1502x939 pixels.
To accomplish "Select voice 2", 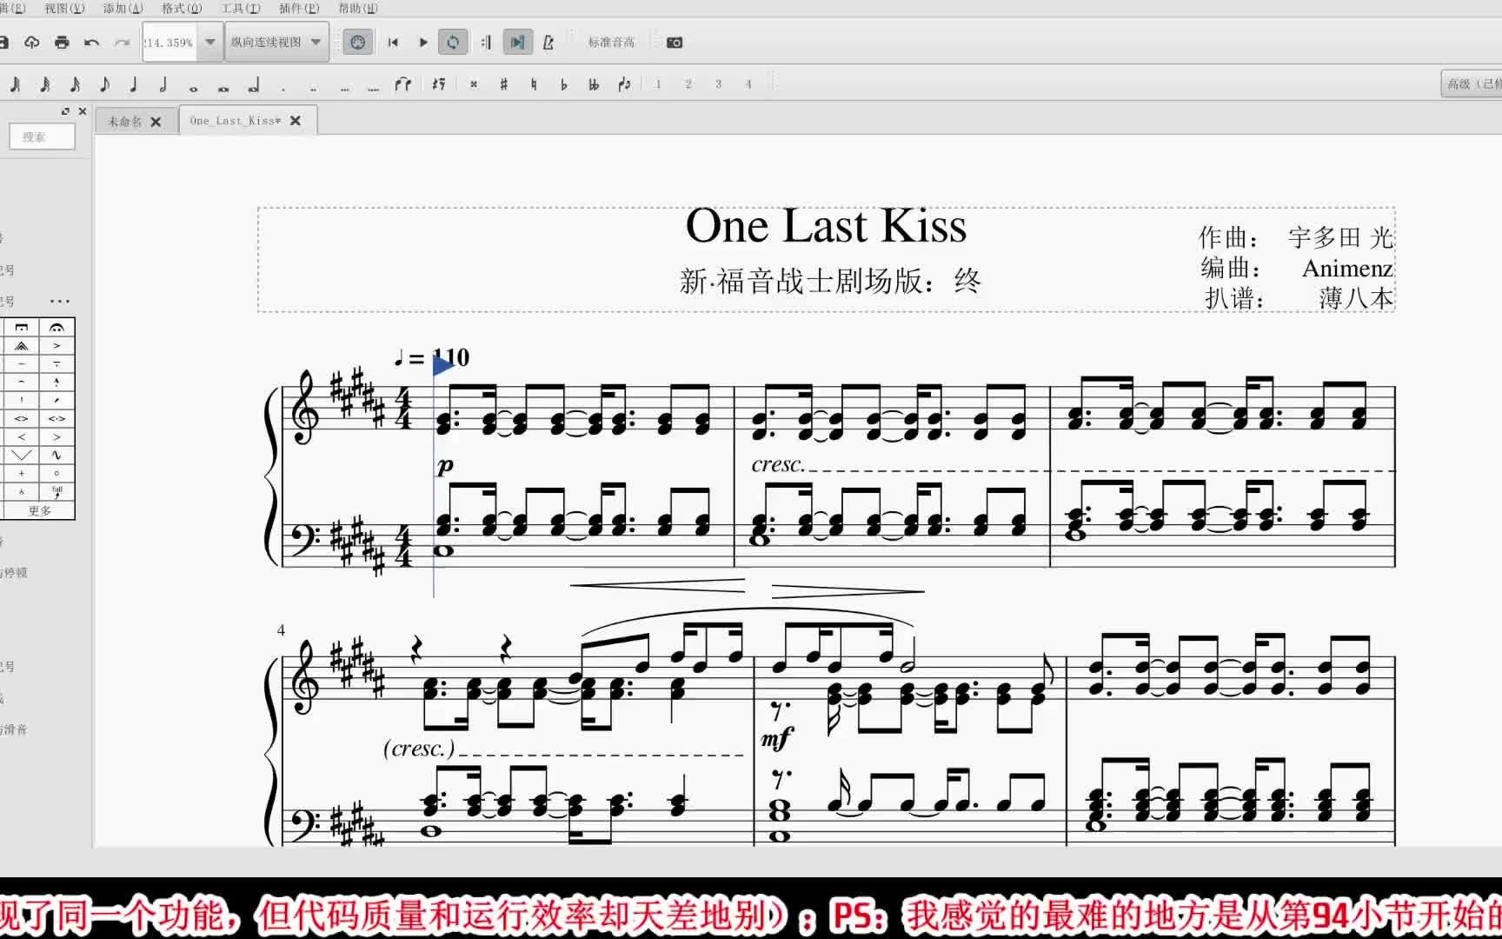I will (688, 84).
